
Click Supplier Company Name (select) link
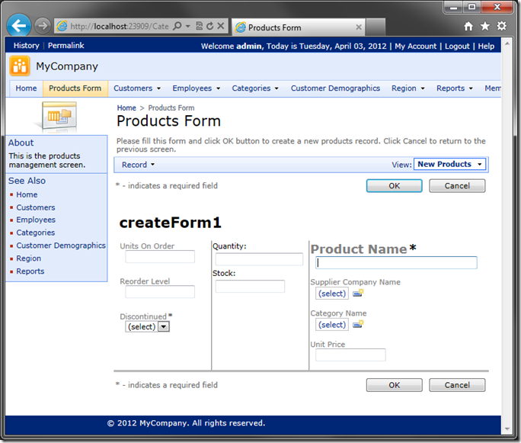tap(332, 294)
